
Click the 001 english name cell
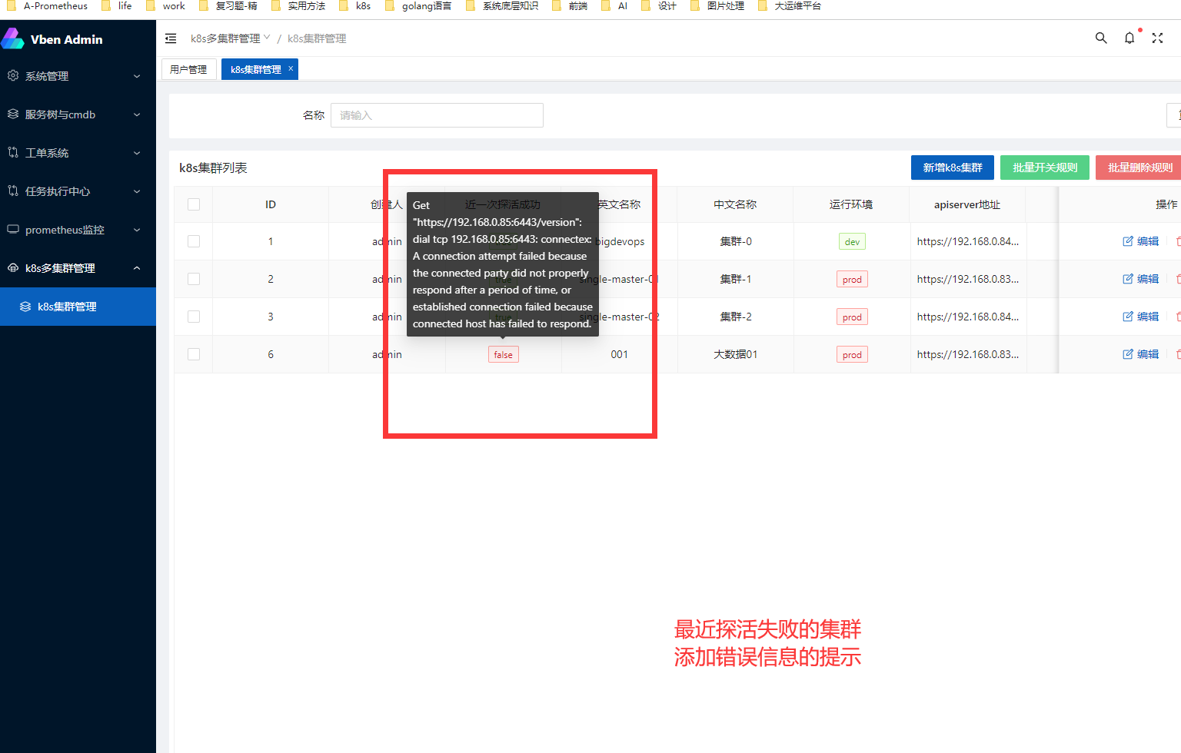pos(620,354)
